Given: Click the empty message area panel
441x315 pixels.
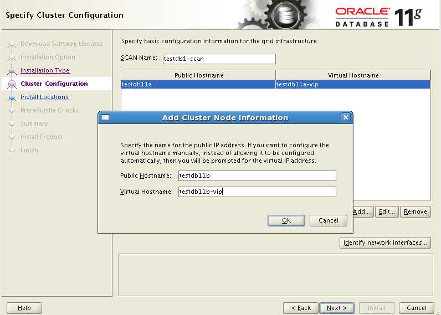Looking at the screenshot, I should (275, 275).
